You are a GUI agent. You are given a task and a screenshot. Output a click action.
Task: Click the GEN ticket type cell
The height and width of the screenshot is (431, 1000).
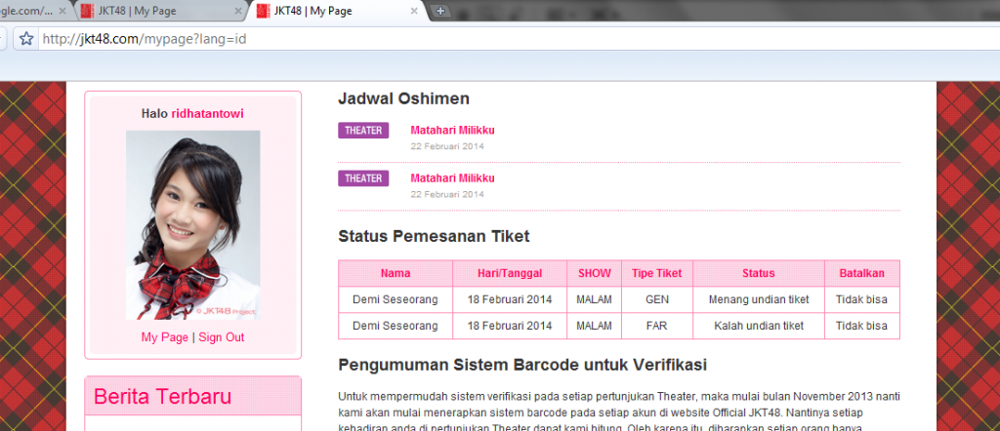657,300
